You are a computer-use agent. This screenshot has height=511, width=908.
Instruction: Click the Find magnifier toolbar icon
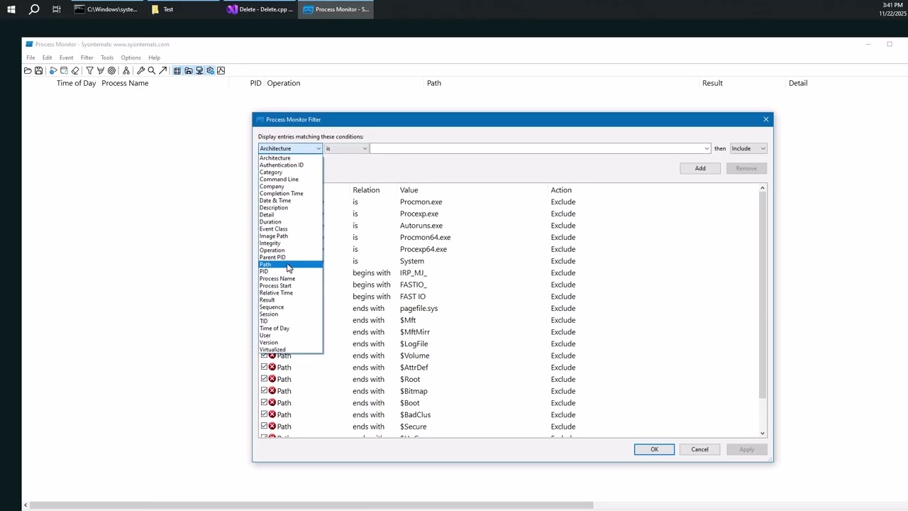tap(151, 70)
